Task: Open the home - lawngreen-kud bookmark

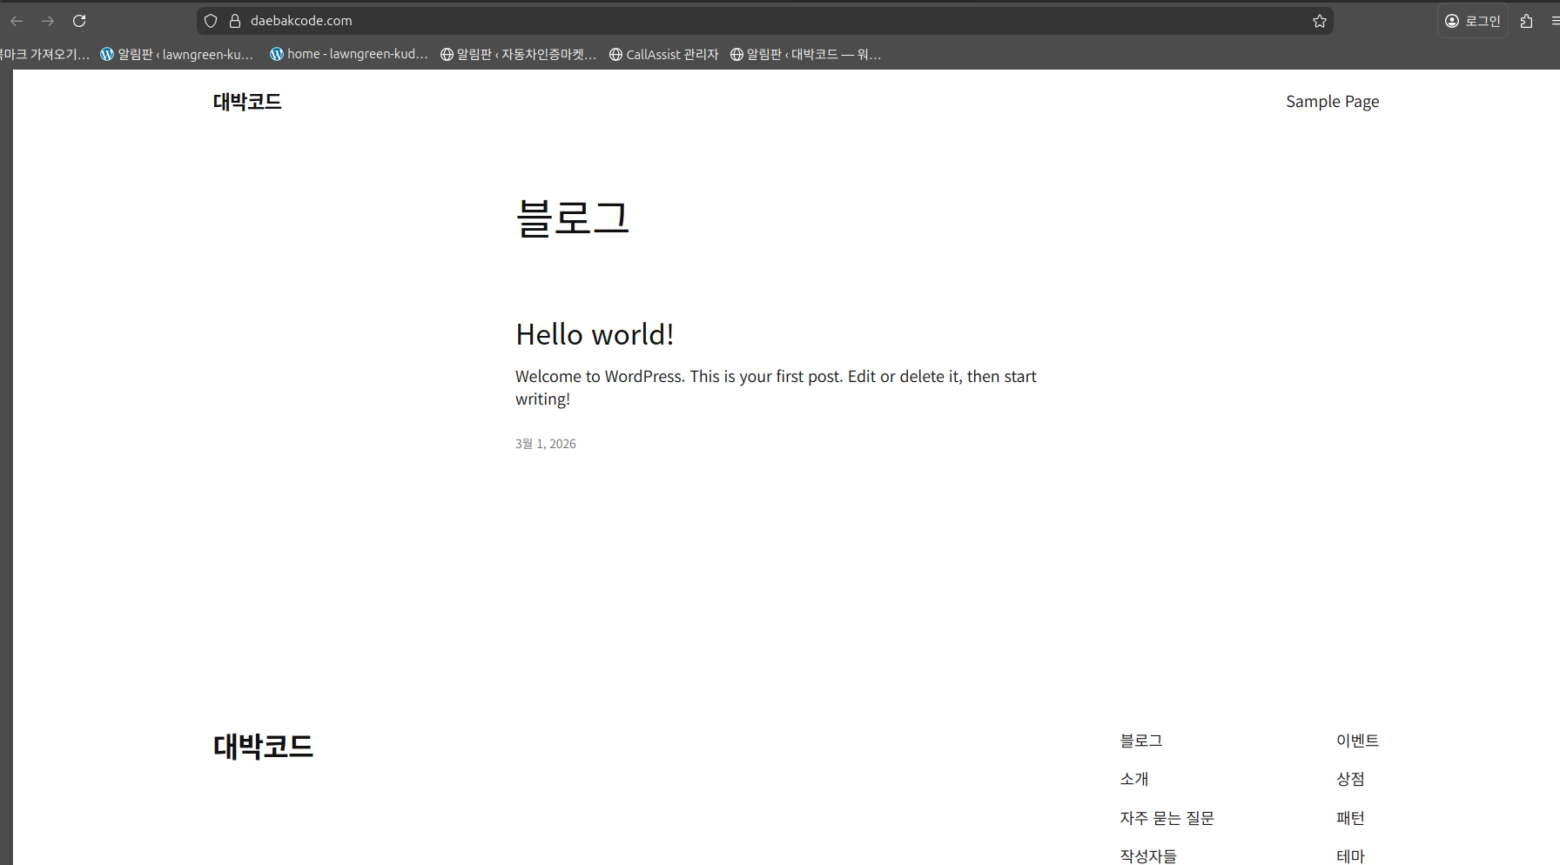Action: [348, 54]
